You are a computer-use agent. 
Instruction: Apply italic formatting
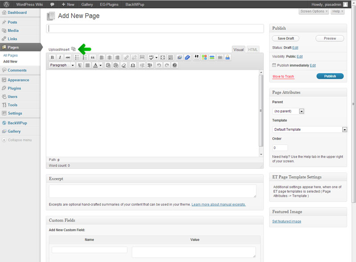click(x=60, y=57)
